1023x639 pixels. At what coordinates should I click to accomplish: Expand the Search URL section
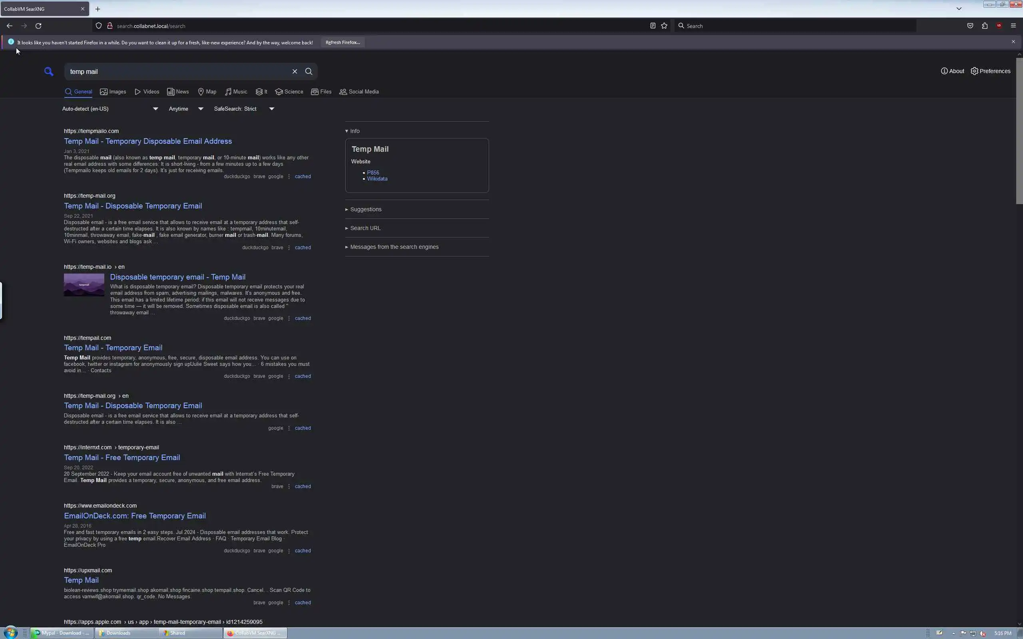tap(365, 228)
